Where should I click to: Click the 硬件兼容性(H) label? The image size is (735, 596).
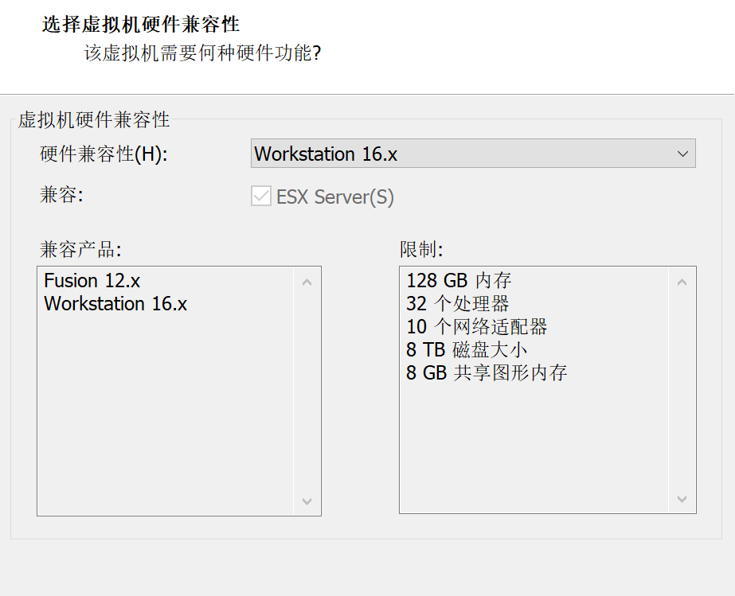[x=104, y=154]
